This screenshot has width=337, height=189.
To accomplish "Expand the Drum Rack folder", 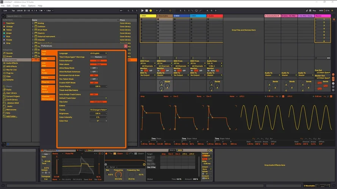I will (x=33, y=30).
